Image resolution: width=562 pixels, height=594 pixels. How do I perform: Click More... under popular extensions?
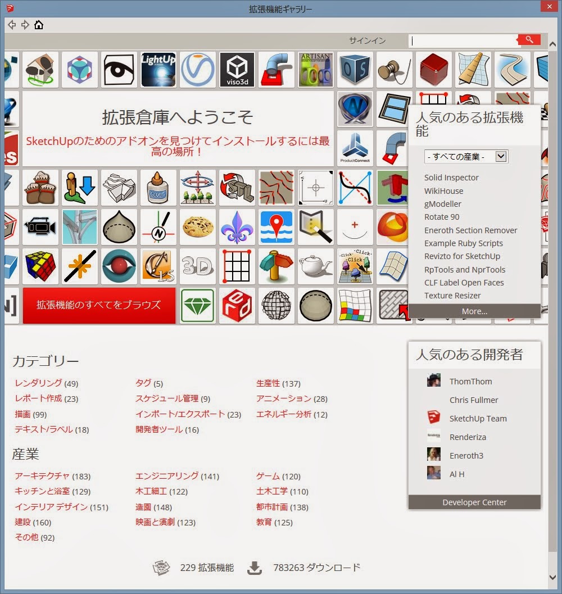point(474,311)
